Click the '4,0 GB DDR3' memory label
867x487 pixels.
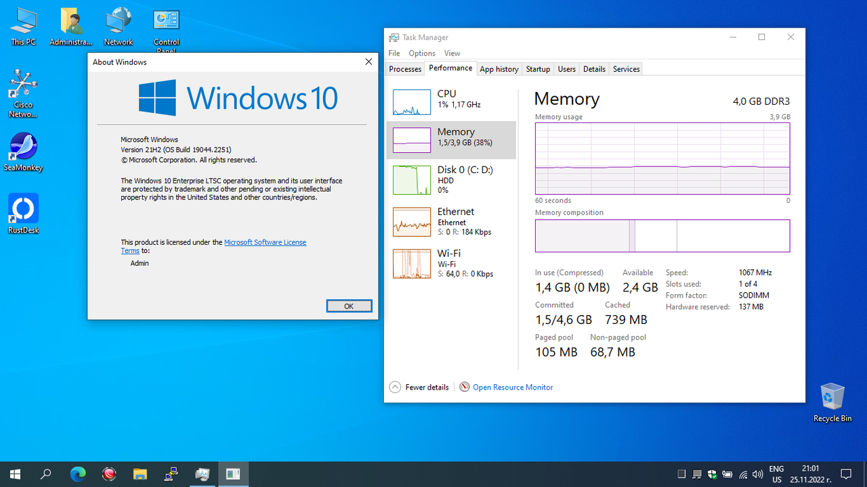[761, 101]
